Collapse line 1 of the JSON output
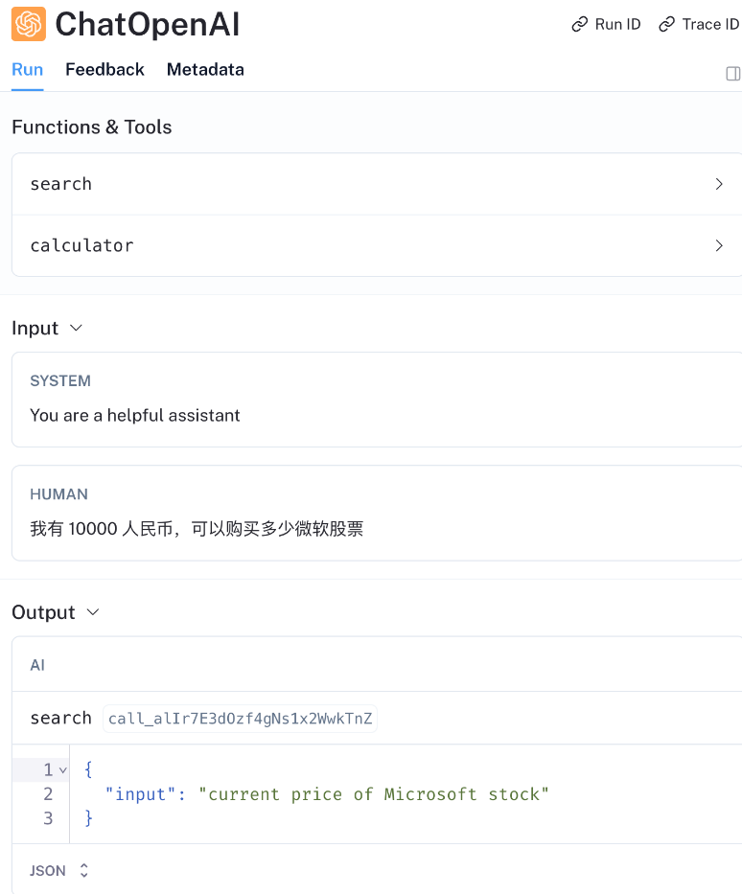Viewport: 742px width, 894px height. [x=61, y=769]
